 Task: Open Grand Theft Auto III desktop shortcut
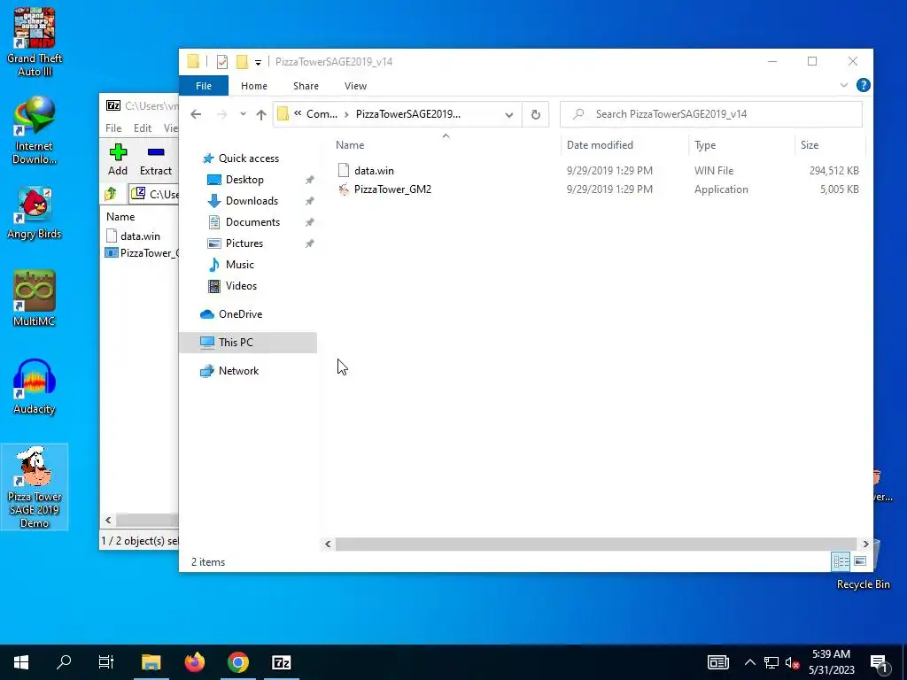35,42
